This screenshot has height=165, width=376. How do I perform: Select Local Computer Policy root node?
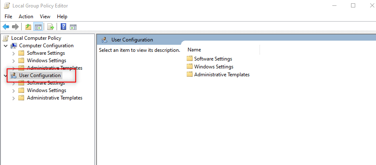point(36,38)
